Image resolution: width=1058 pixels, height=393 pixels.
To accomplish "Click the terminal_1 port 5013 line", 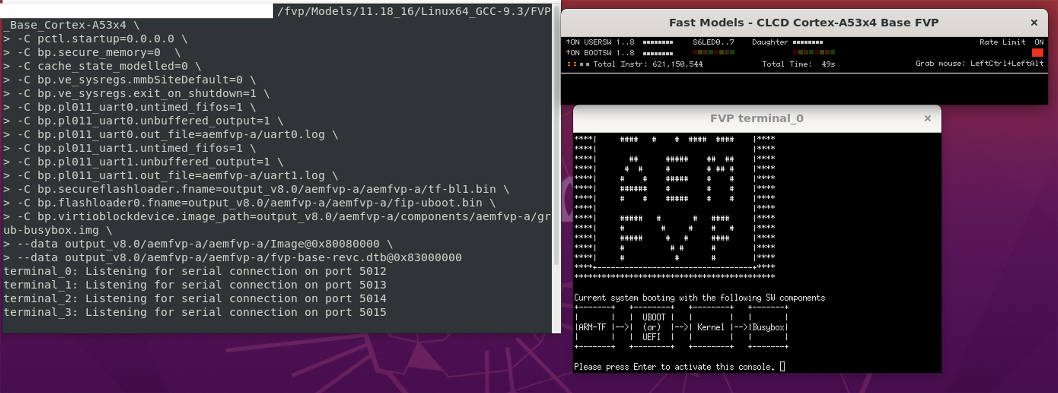I will (x=195, y=285).
